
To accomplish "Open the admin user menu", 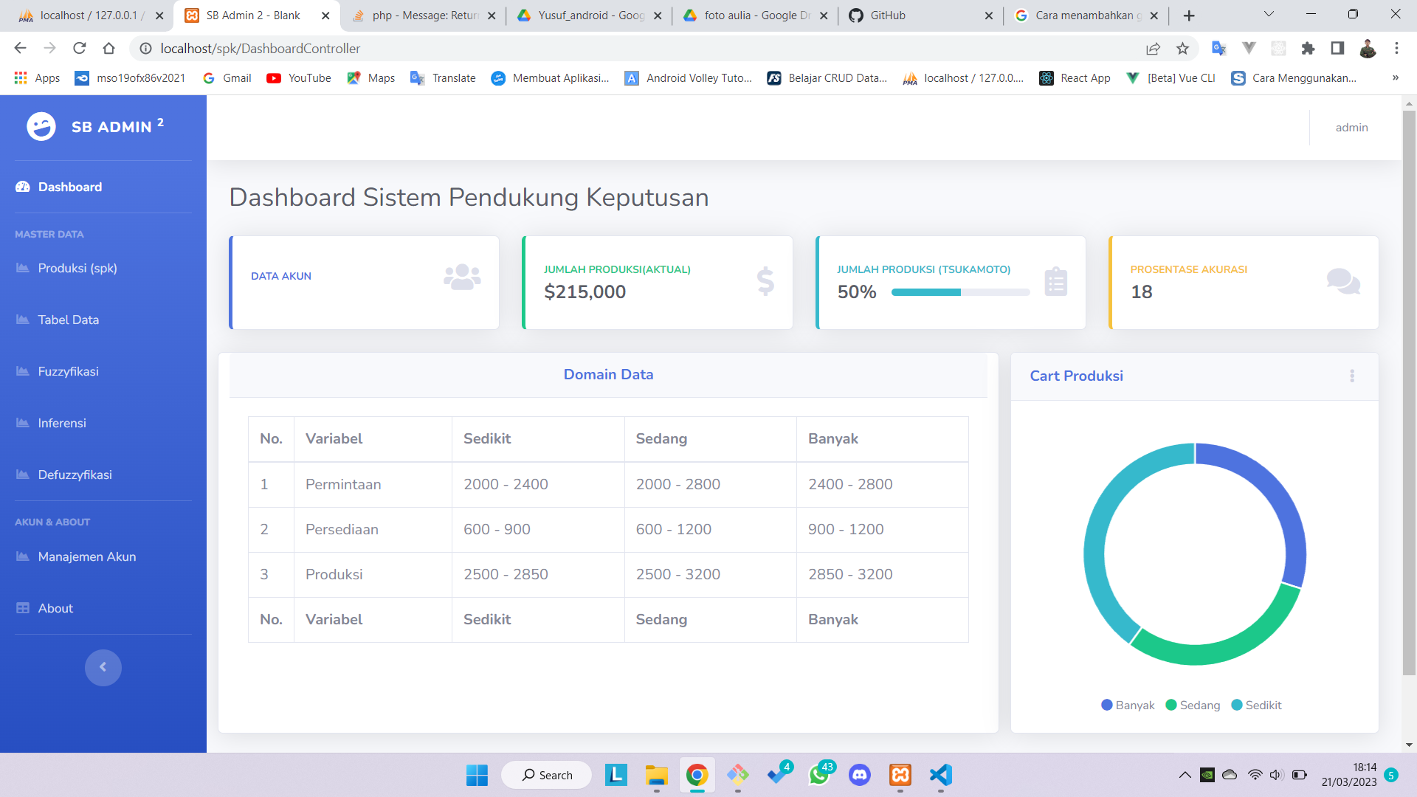I will 1351,128.
